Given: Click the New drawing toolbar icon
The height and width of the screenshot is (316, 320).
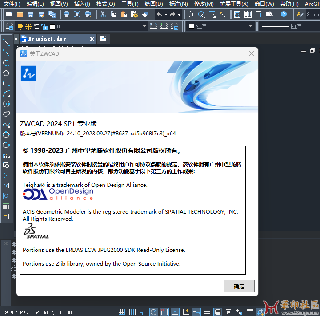Looking at the screenshot, I should click(9, 14).
